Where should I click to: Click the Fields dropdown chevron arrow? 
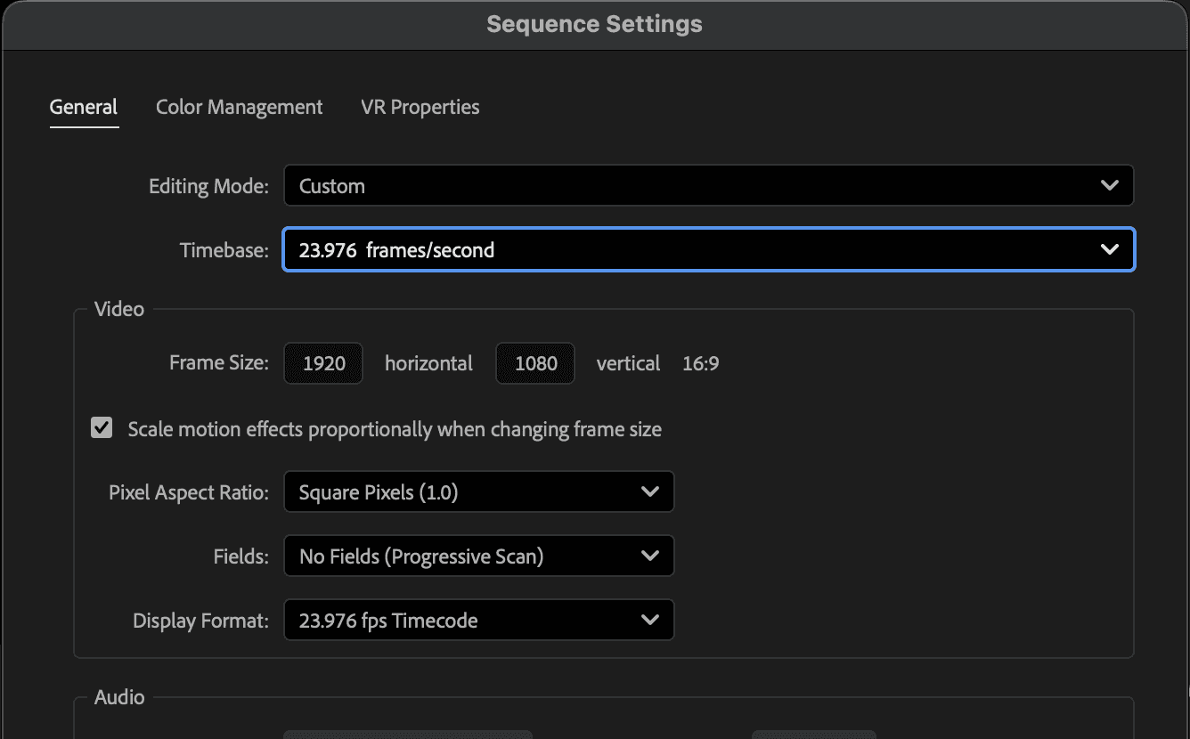pos(650,556)
